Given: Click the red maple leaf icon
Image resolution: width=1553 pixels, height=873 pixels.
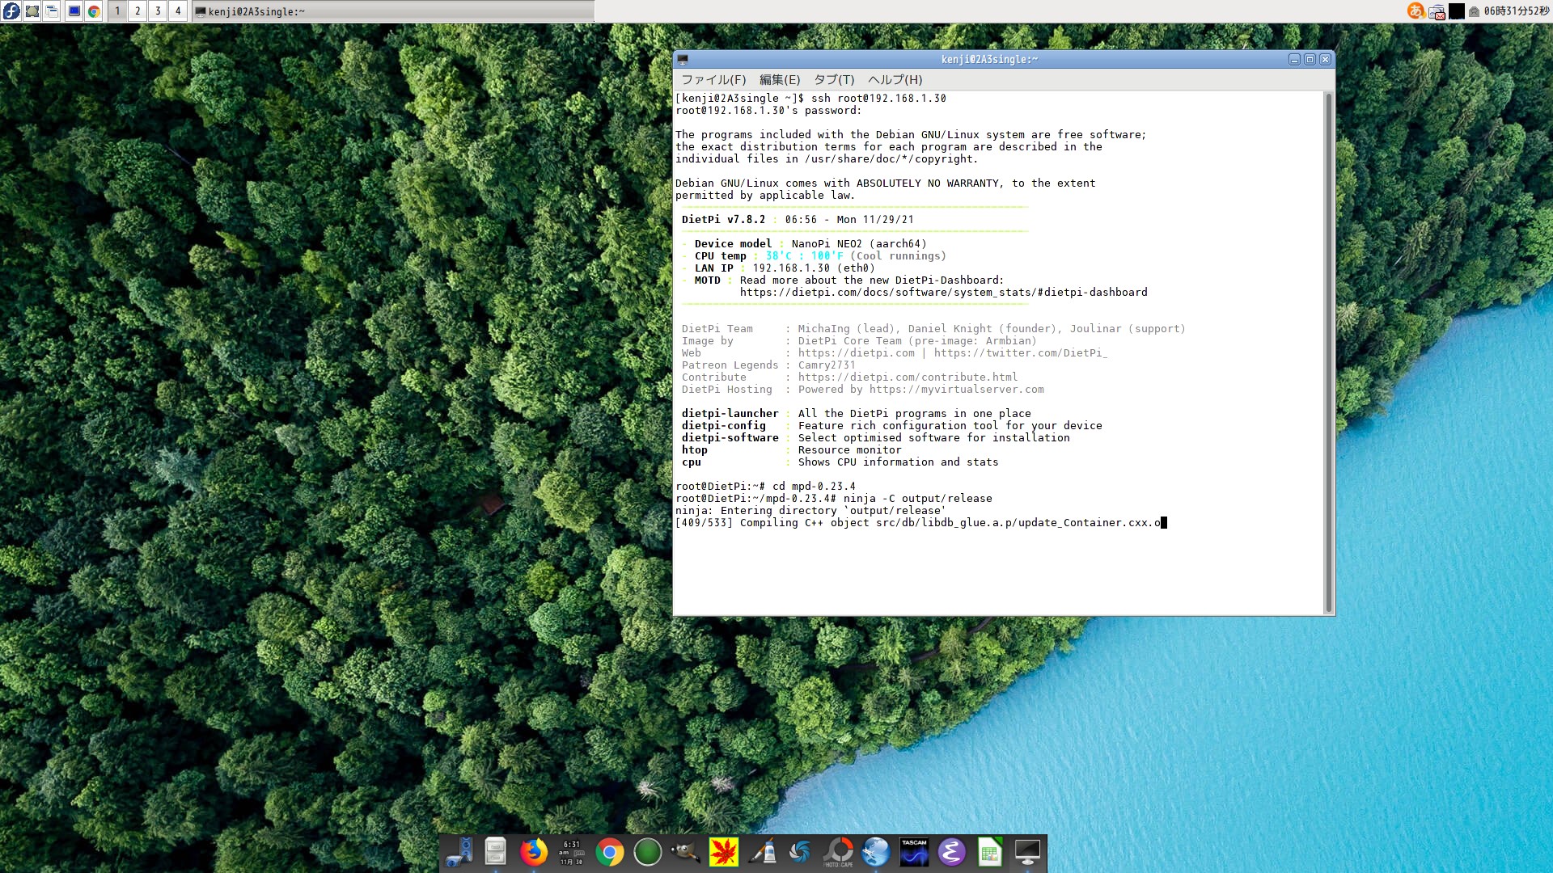Looking at the screenshot, I should (x=723, y=852).
